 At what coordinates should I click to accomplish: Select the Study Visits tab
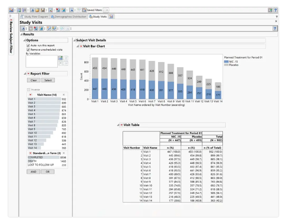click(98, 17)
